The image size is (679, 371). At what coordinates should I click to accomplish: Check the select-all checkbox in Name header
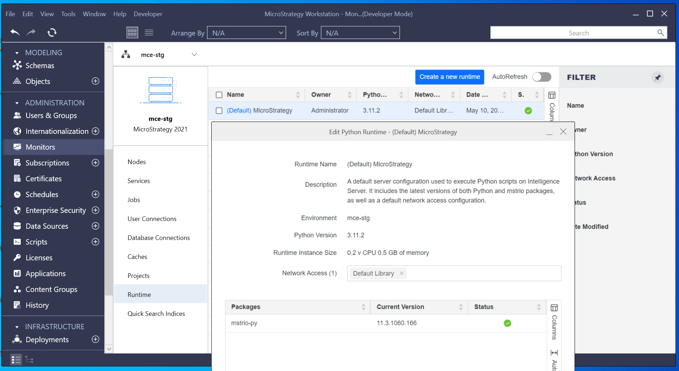[219, 95]
